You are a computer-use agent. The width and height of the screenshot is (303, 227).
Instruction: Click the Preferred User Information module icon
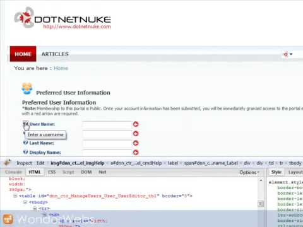(27, 88)
